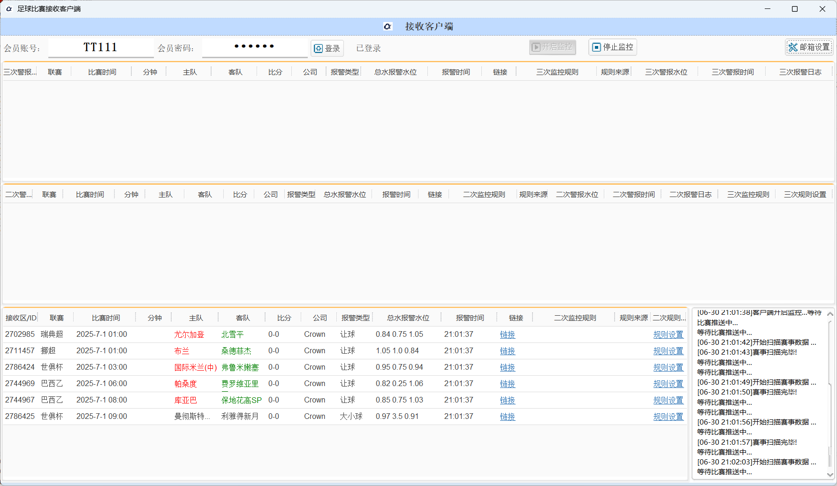
Task: Sort by 接收区/ID column header
Action: 21,318
